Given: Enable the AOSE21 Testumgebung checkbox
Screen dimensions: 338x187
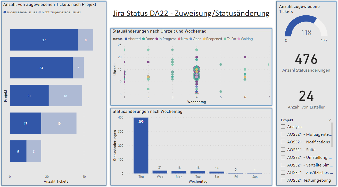Looking at the screenshot, I should coord(283,180).
